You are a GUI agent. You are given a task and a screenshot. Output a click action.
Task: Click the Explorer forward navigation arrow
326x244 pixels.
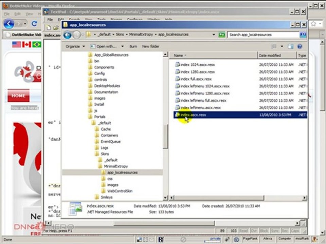(76, 35)
